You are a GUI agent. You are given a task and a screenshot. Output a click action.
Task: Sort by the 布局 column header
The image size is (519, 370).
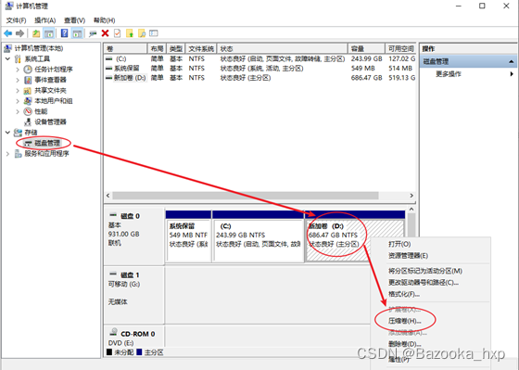click(x=157, y=49)
